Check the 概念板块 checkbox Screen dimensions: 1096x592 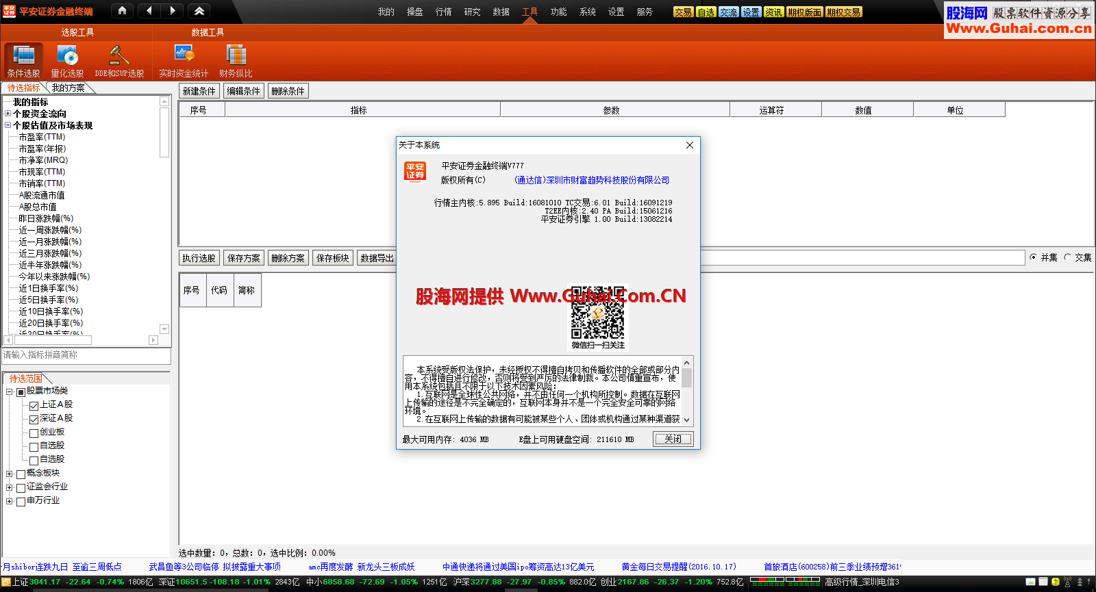21,474
